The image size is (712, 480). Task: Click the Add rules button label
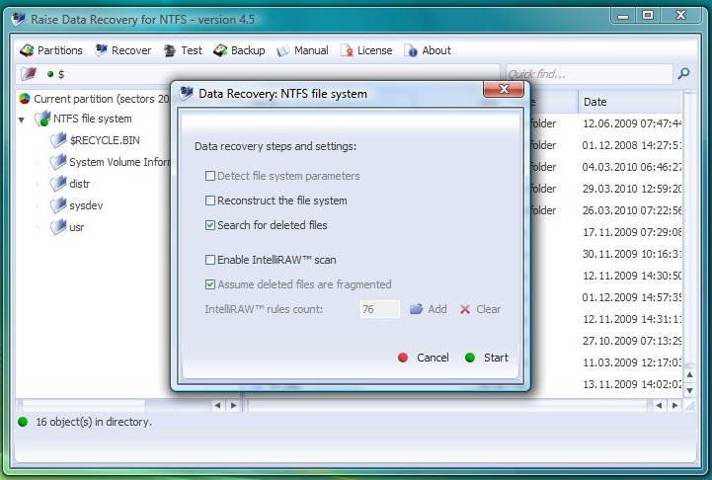[x=437, y=309]
